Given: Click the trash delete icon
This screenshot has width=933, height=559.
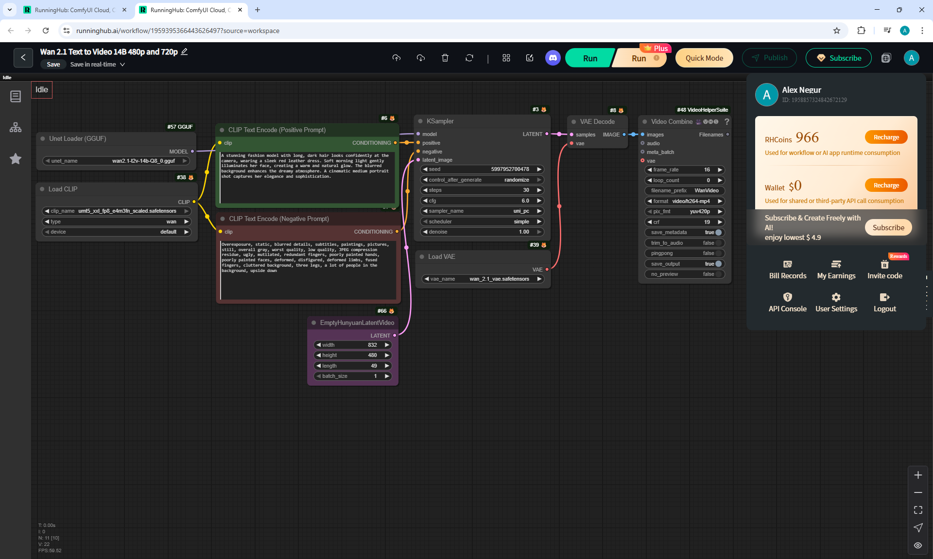Looking at the screenshot, I should pyautogui.click(x=445, y=58).
